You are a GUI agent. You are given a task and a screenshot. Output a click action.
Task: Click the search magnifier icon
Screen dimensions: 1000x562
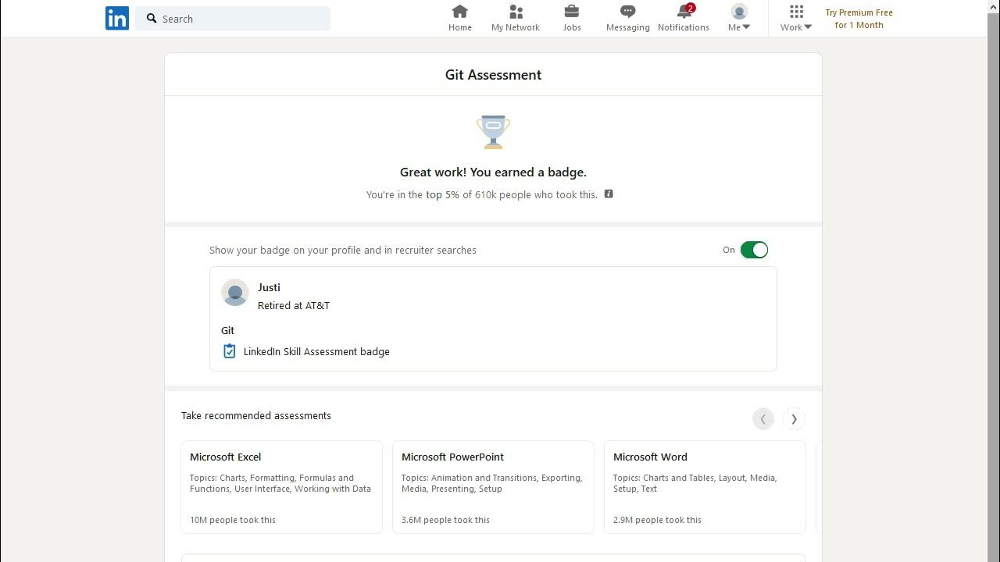pos(152,18)
